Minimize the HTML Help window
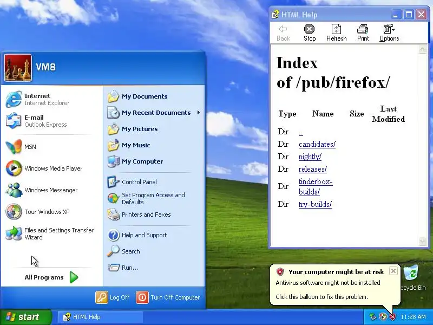The height and width of the screenshot is (325, 433). click(x=396, y=15)
